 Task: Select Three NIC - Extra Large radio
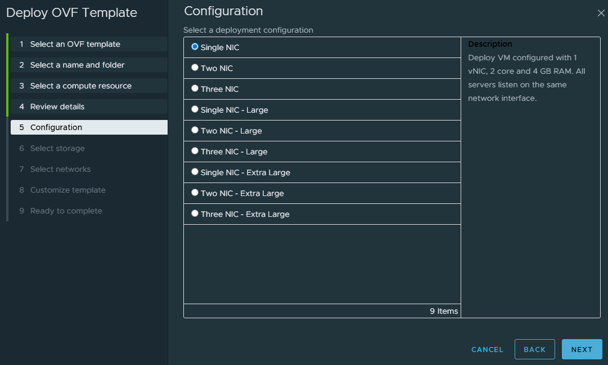[195, 213]
